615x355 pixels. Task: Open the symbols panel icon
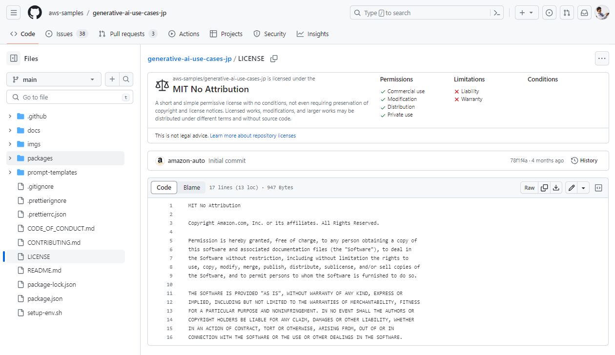599,188
